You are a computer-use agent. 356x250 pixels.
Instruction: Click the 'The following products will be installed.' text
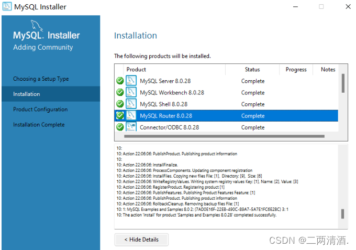pyautogui.click(x=162, y=56)
